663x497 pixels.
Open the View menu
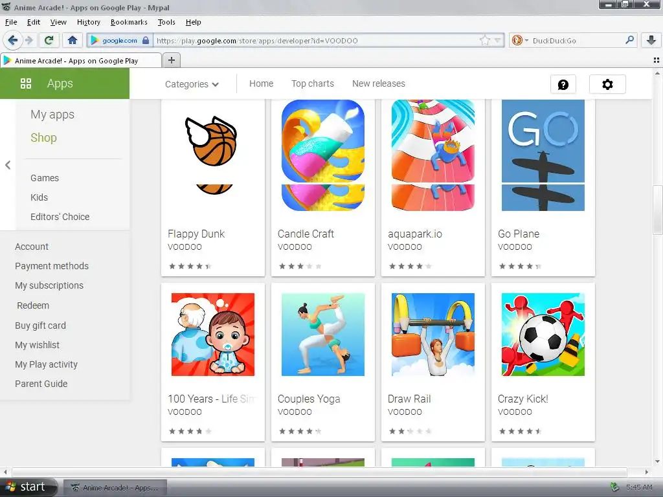pos(58,22)
